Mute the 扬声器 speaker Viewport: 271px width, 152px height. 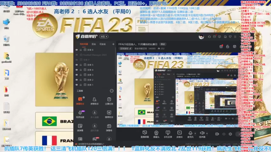click(x=202, y=134)
